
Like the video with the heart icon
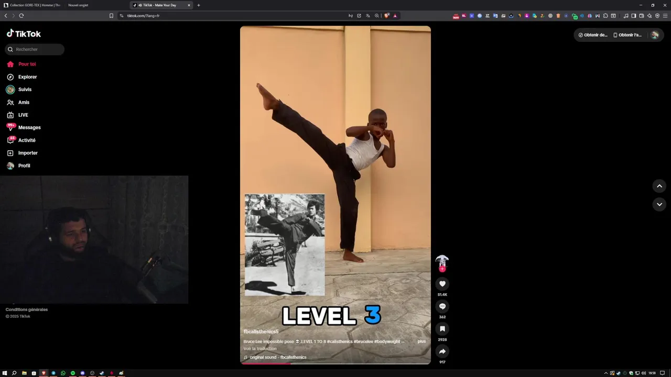pos(442,284)
